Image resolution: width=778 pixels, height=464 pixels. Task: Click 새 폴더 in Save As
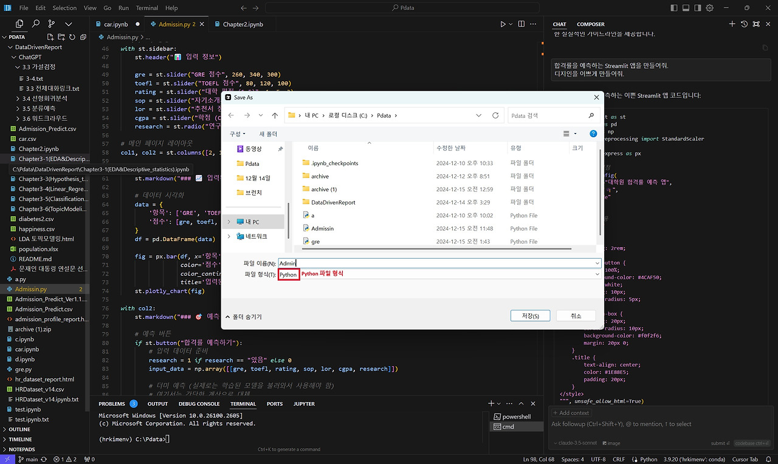tap(268, 134)
